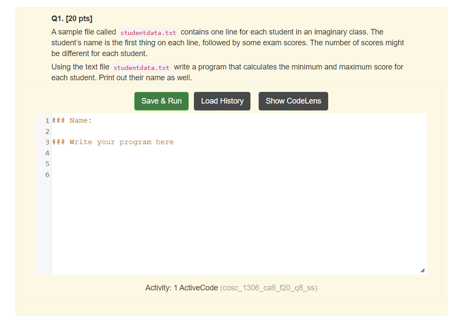This screenshot has width=456, height=318.
Task: Click the cosc_1306_ca9_f20_q8_ss identifier
Action: coord(268,287)
